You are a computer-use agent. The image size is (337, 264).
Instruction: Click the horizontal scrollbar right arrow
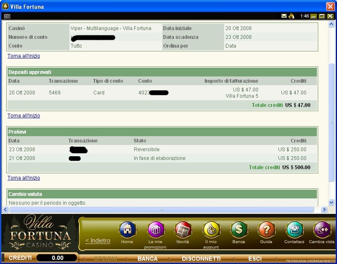coord(324,209)
